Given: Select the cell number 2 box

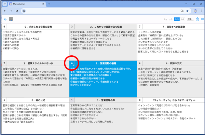Looking at the screenshot, I should pyautogui.click(x=4, y=63).
